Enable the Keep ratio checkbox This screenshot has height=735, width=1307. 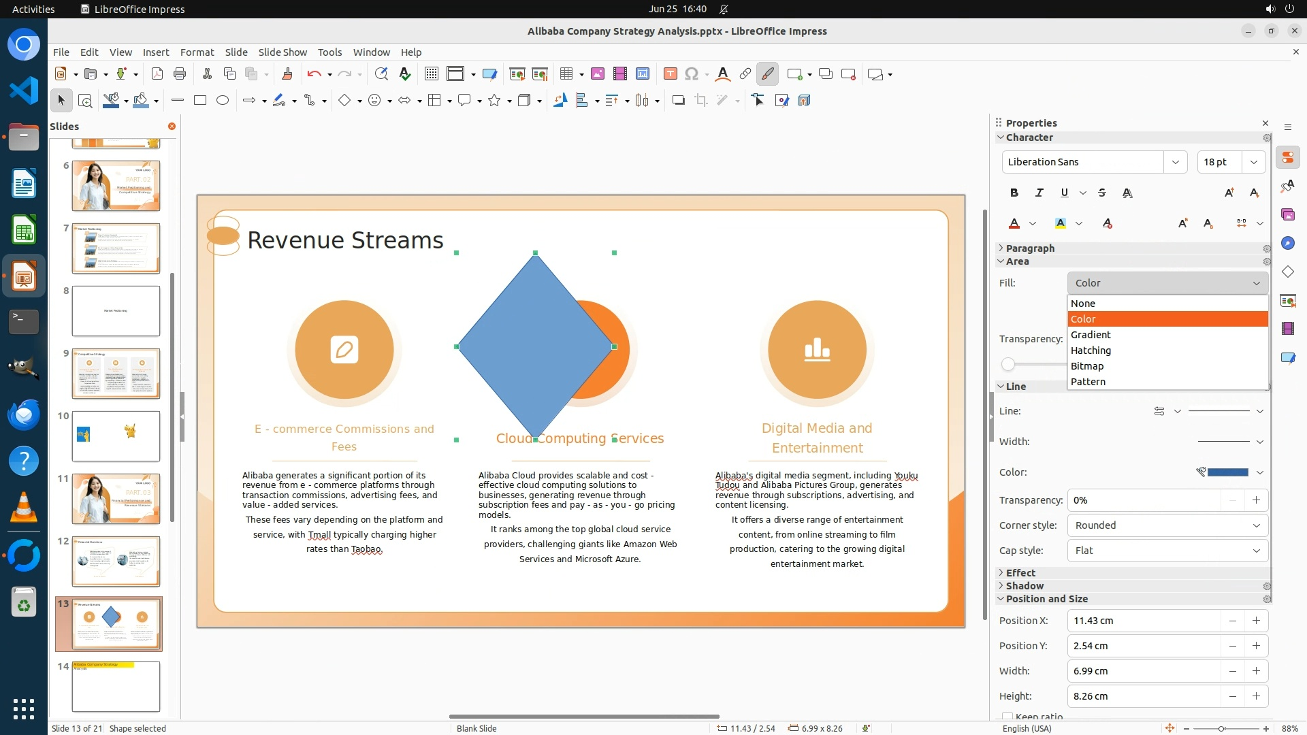click(x=1007, y=716)
